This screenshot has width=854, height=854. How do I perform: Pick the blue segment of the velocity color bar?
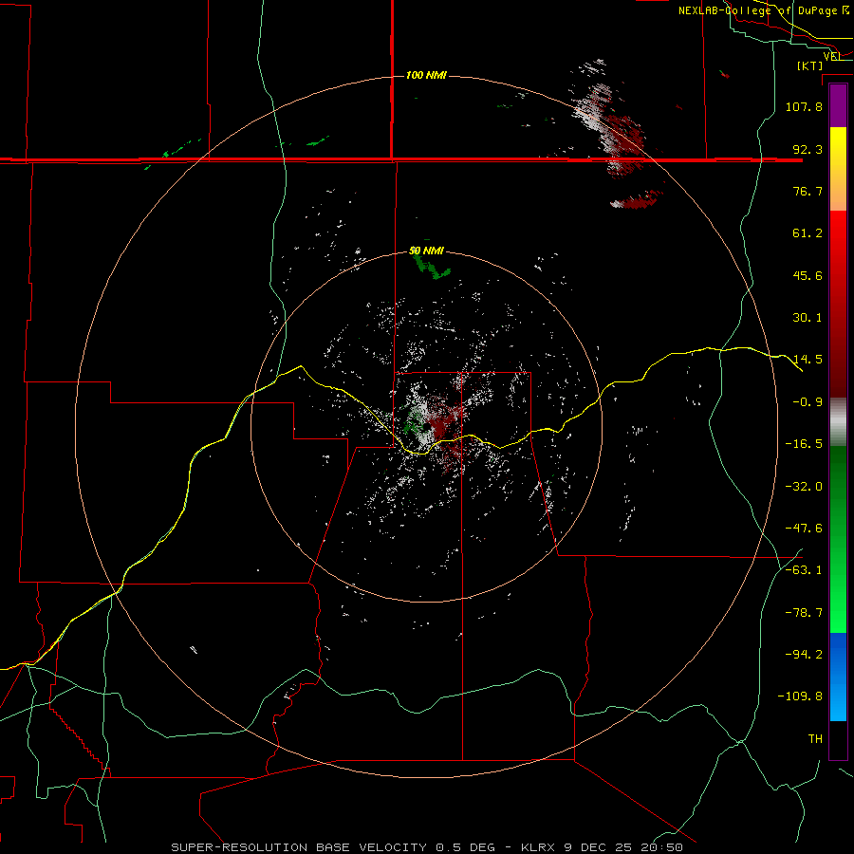pos(838,677)
